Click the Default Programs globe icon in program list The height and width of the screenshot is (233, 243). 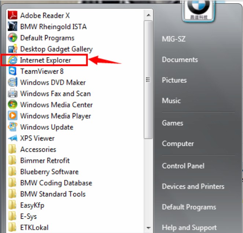(x=12, y=38)
